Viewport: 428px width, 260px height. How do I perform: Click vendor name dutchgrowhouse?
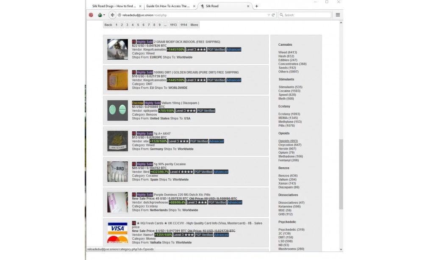pos(156,202)
